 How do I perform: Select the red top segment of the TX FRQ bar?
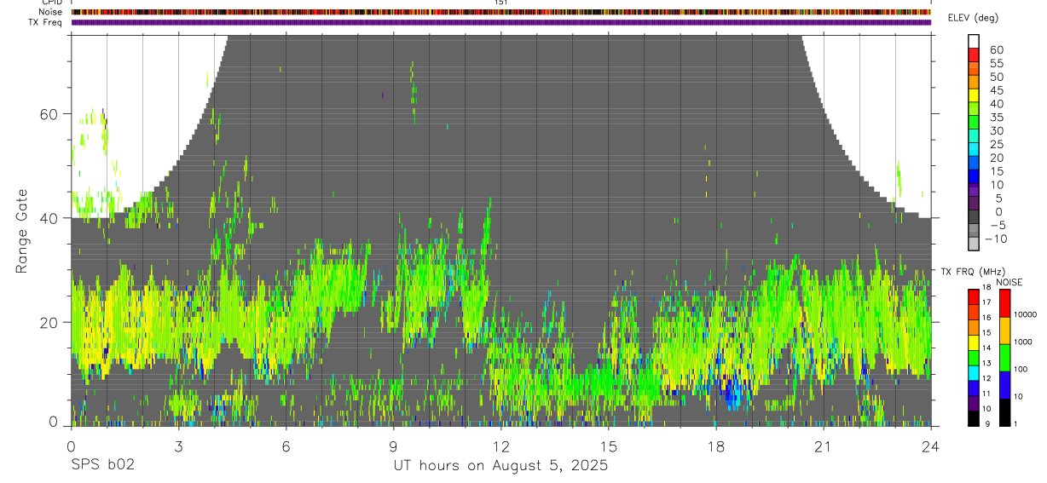pyautogui.click(x=974, y=296)
